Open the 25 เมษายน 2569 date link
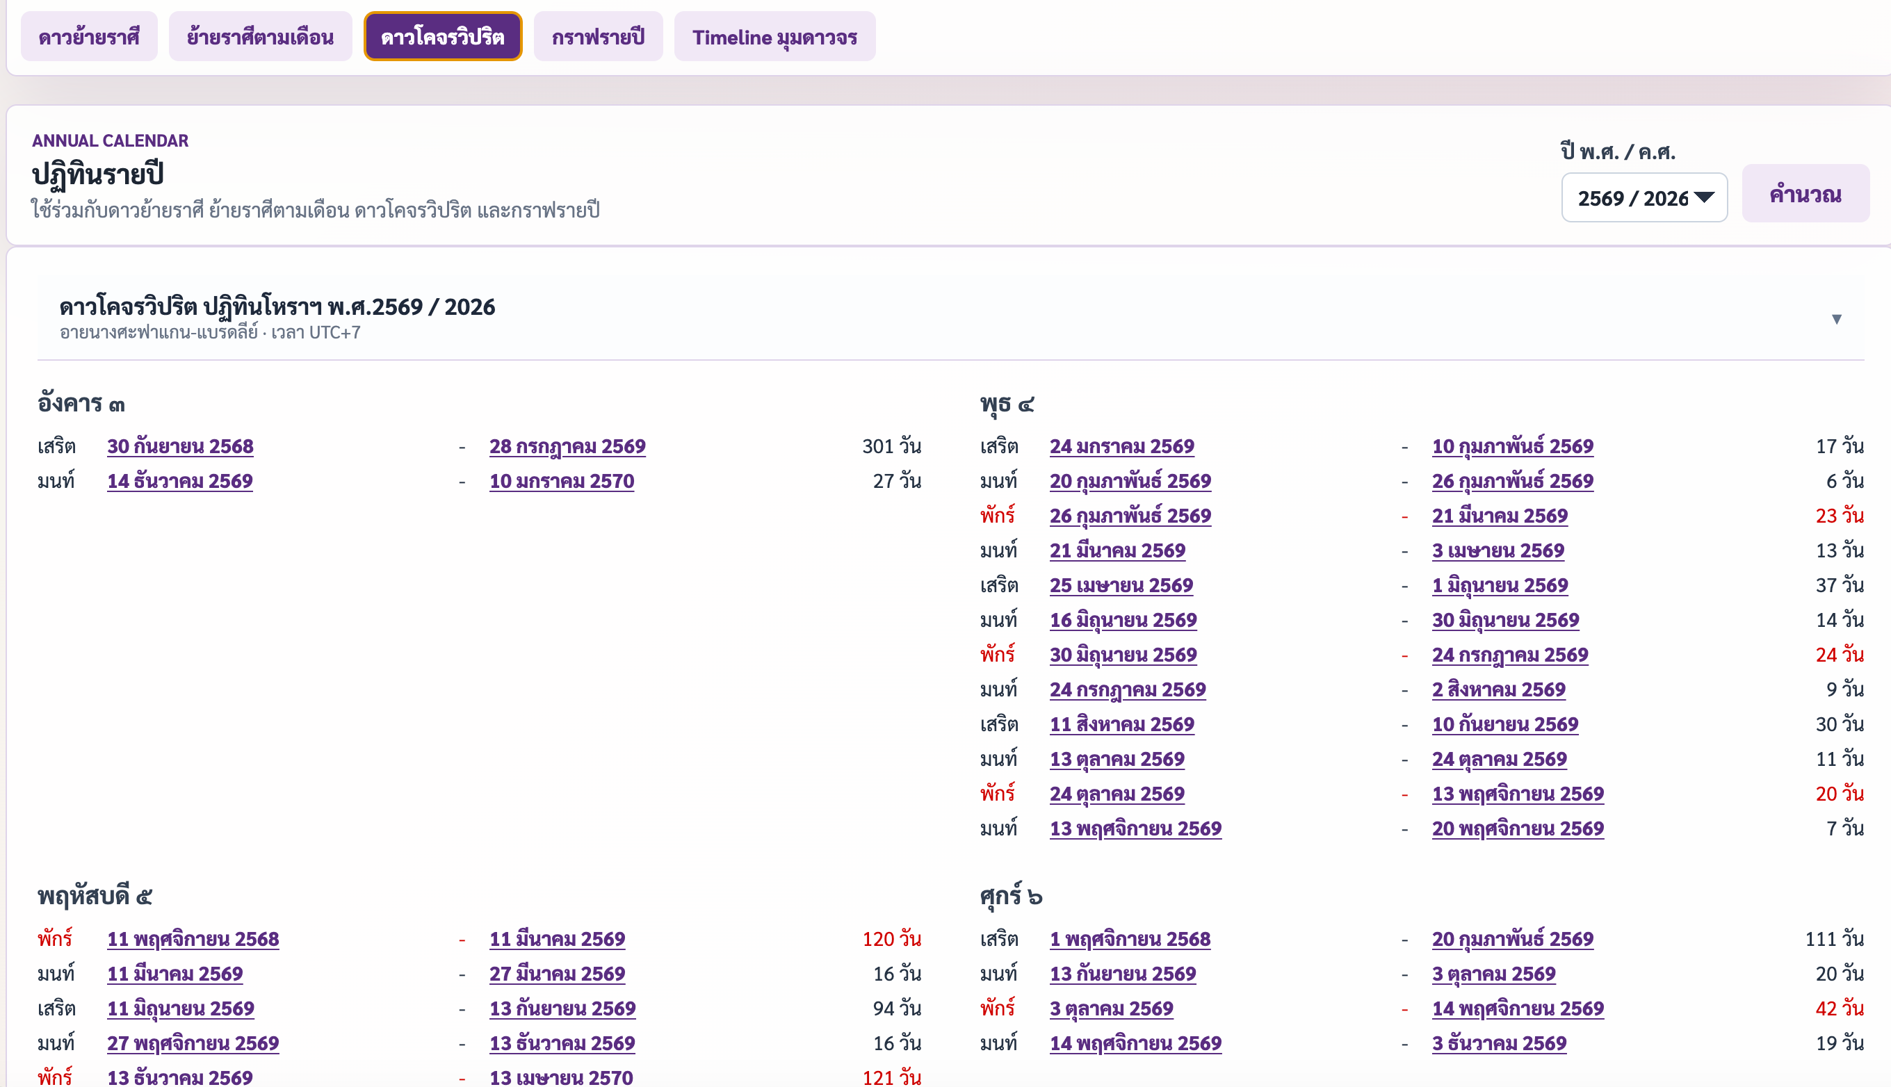Image resolution: width=1891 pixels, height=1087 pixels. point(1121,585)
